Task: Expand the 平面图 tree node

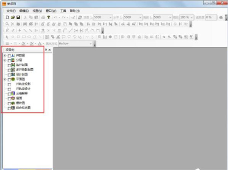Action: point(5,79)
